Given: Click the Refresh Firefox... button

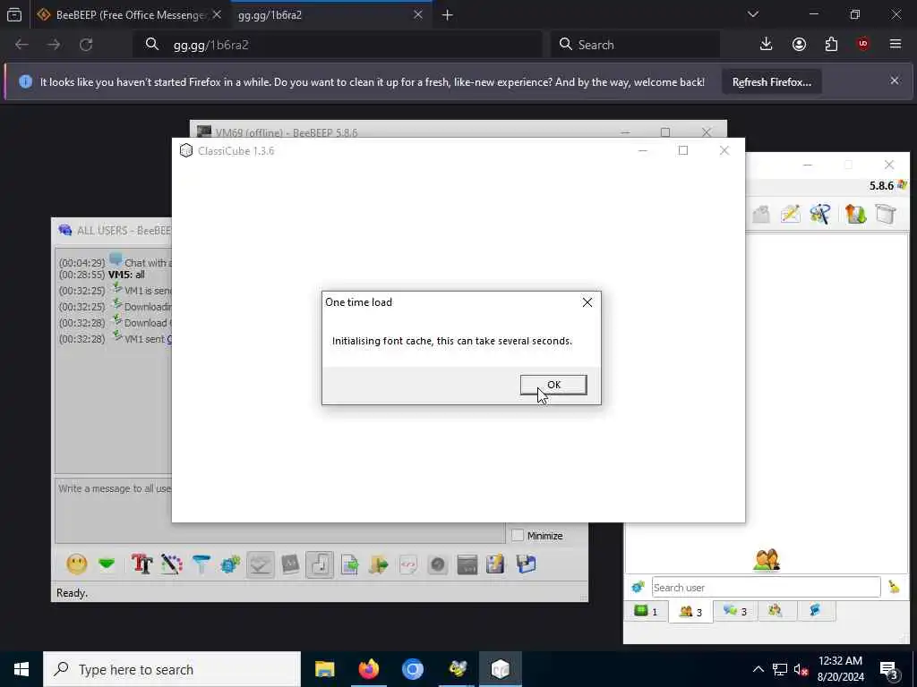Looking at the screenshot, I should pyautogui.click(x=771, y=81).
